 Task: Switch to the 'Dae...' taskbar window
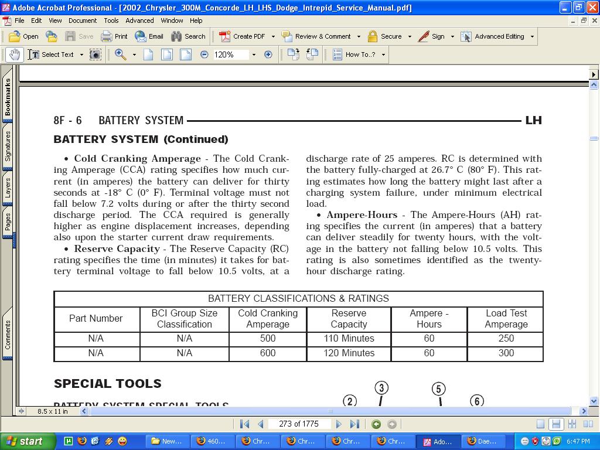483,441
